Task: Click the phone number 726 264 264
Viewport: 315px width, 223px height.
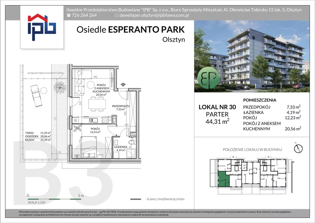Action: click(x=84, y=15)
